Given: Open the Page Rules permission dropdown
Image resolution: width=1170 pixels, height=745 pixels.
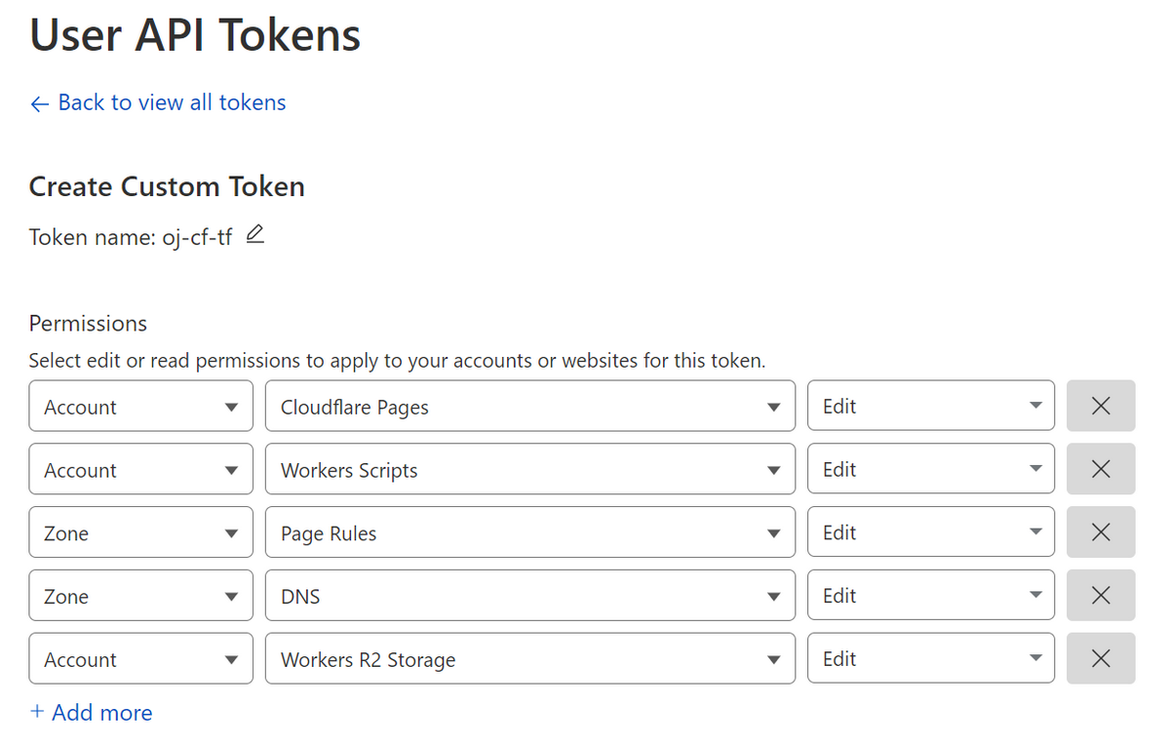Looking at the screenshot, I should (x=530, y=532).
